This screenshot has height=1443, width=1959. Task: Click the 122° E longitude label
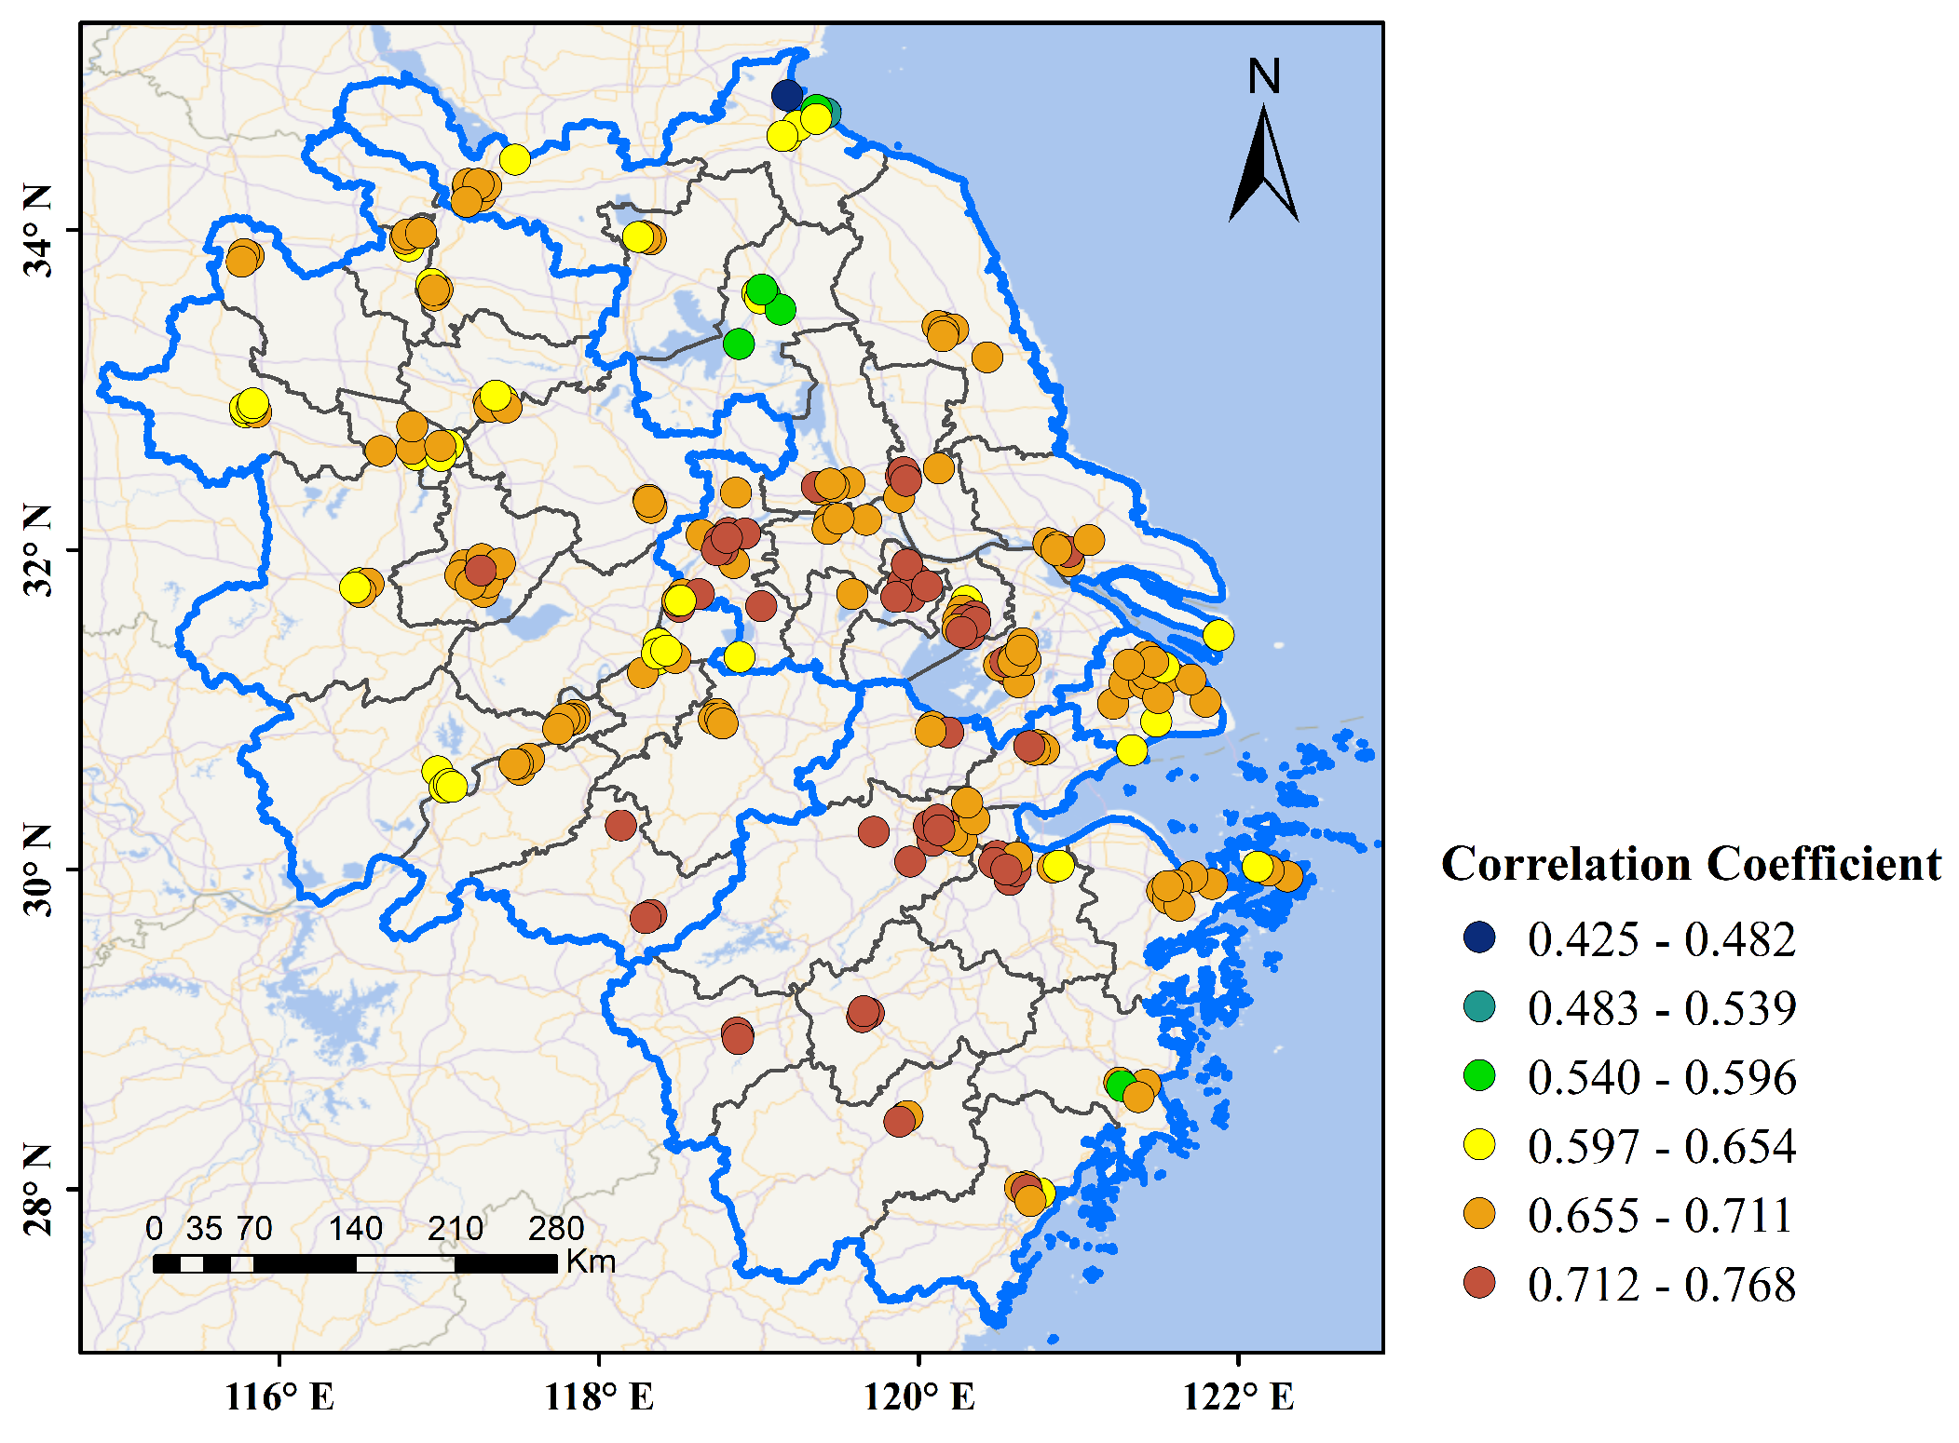coord(1238,1396)
